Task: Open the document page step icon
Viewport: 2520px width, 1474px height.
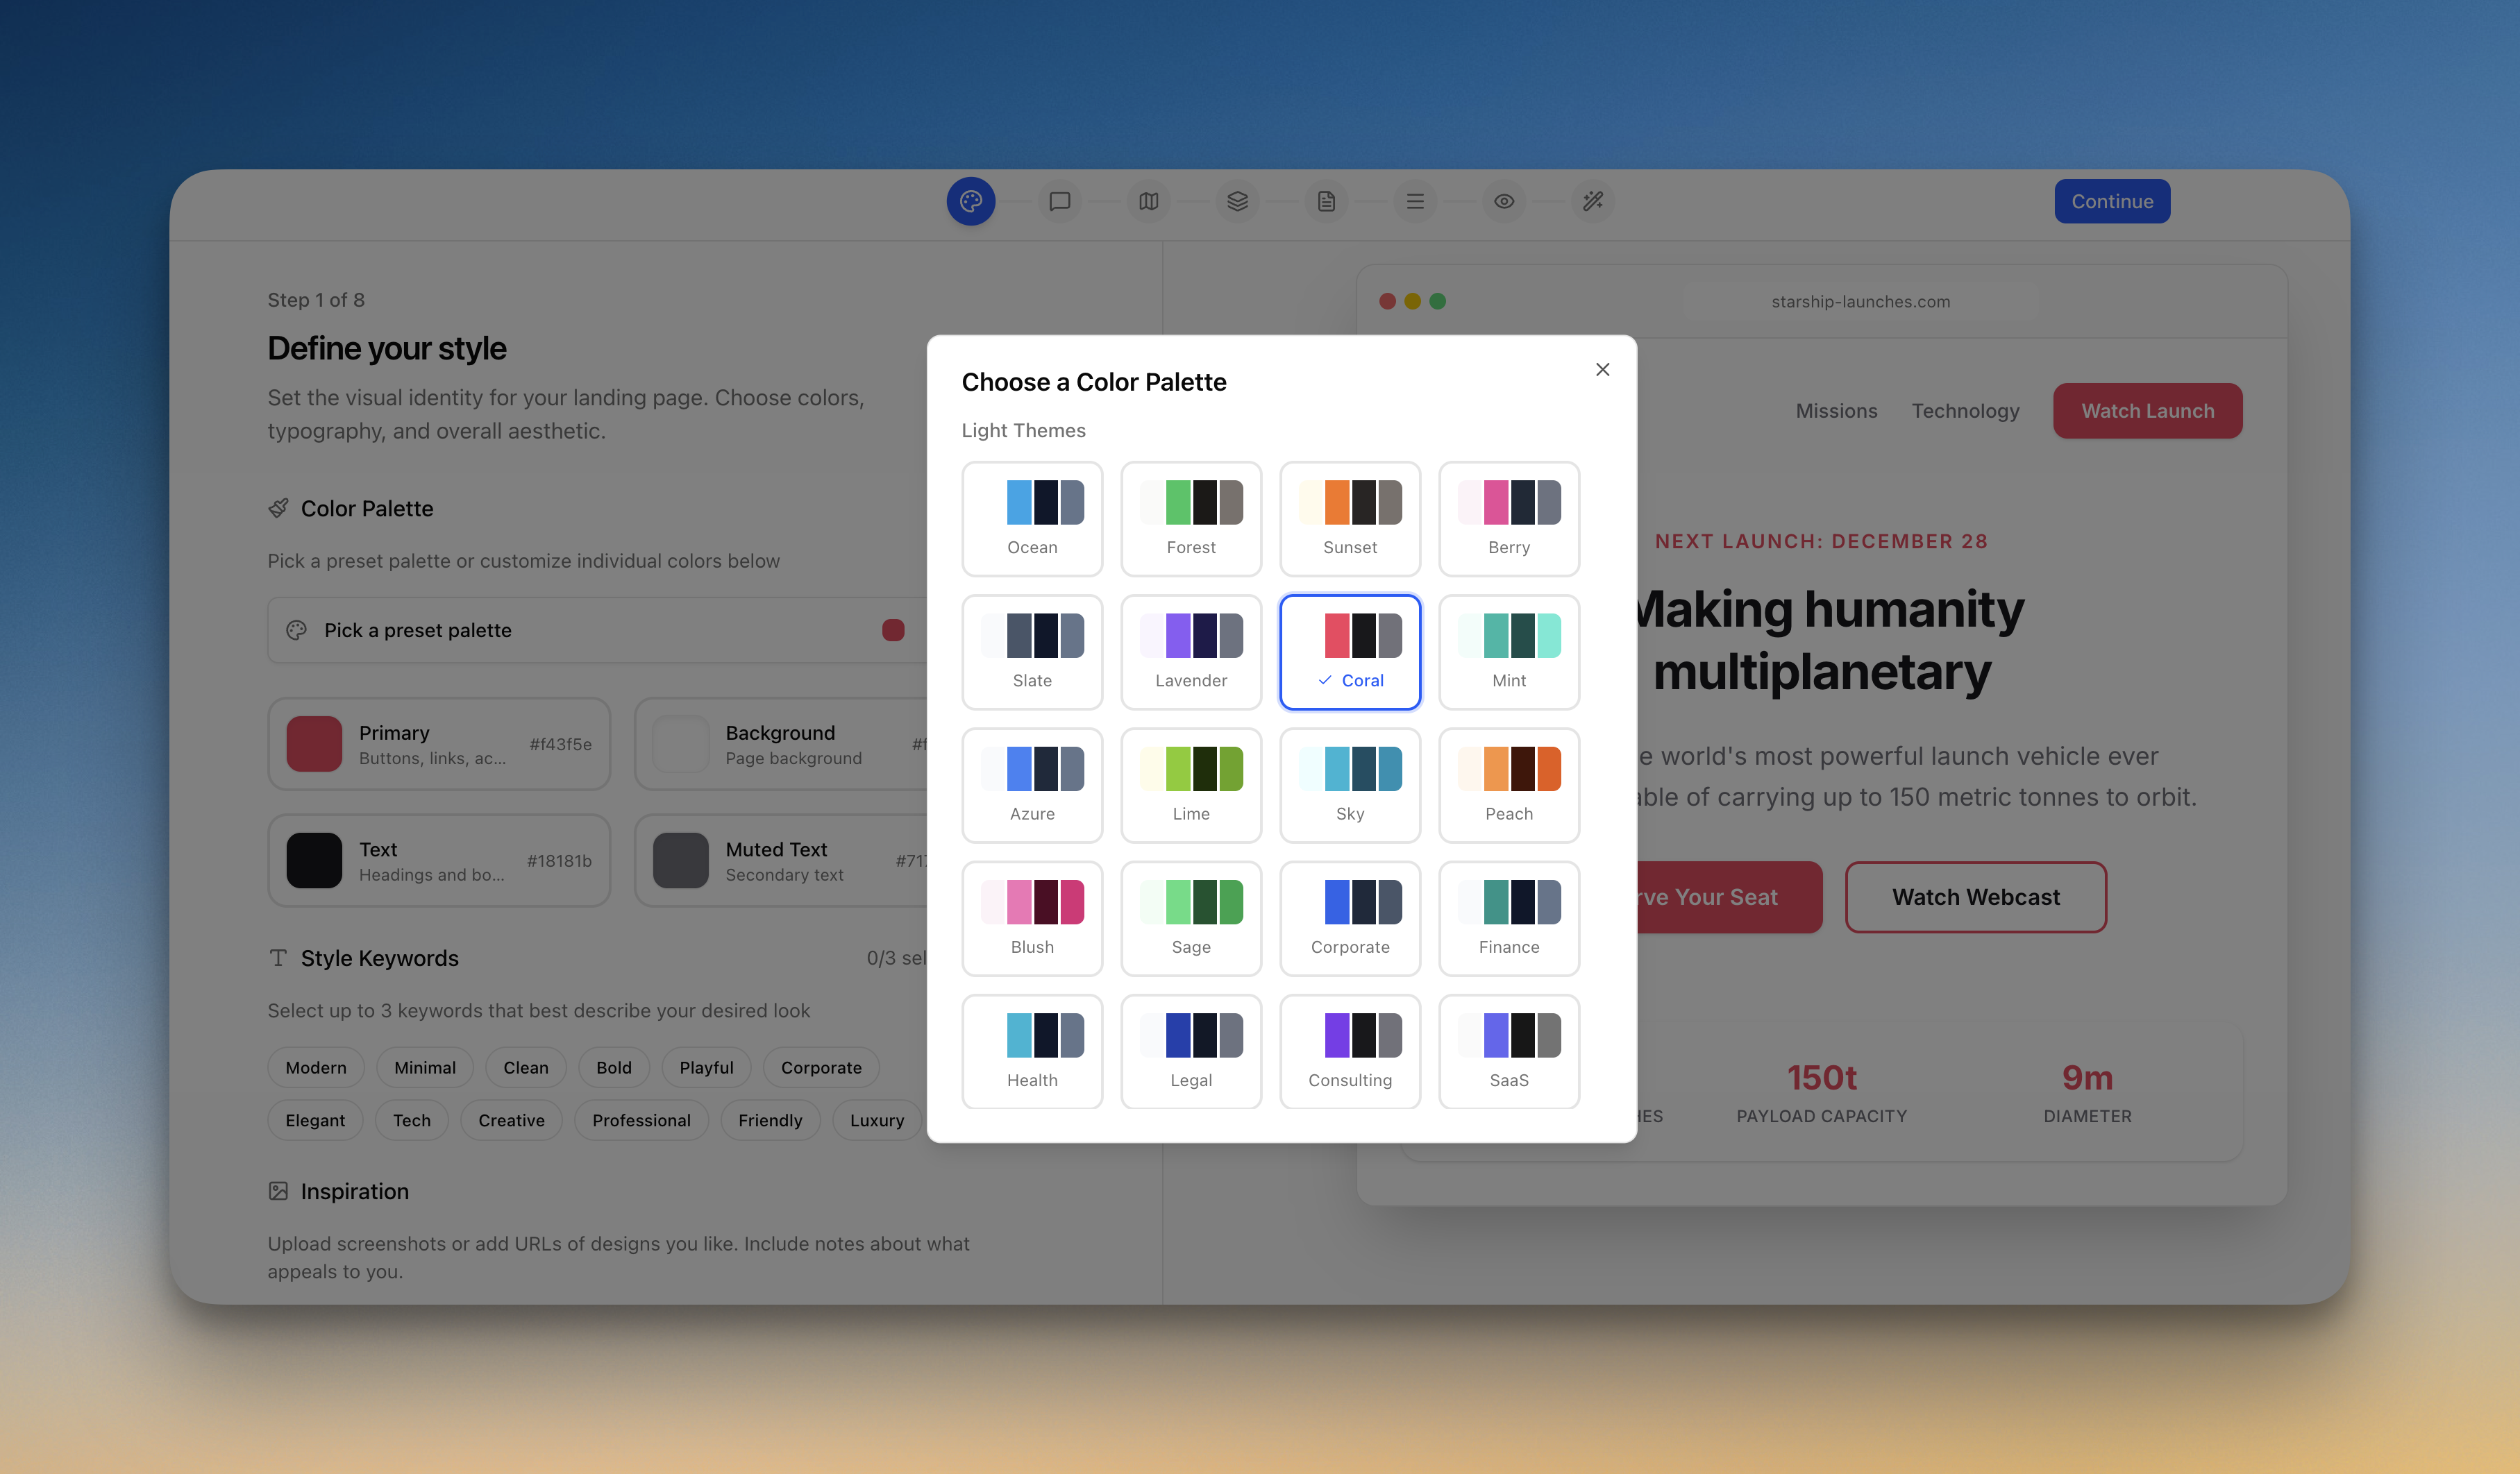Action: click(1326, 201)
